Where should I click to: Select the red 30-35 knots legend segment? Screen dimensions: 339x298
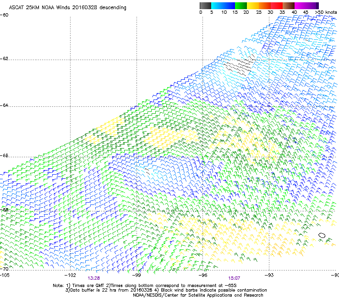pyautogui.click(x=277, y=6)
